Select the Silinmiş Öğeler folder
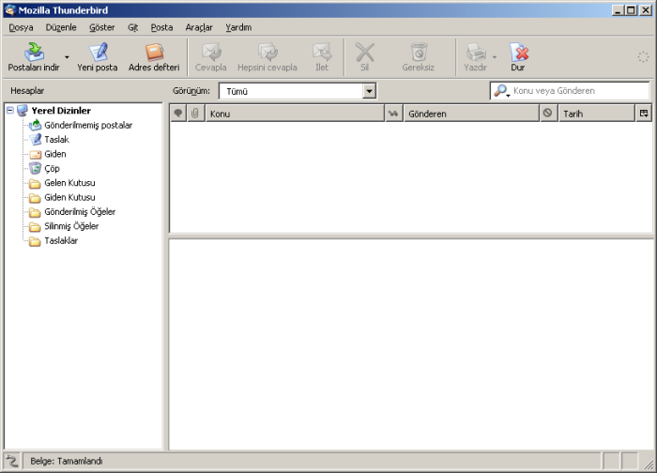This screenshot has height=473, width=657. [x=71, y=226]
